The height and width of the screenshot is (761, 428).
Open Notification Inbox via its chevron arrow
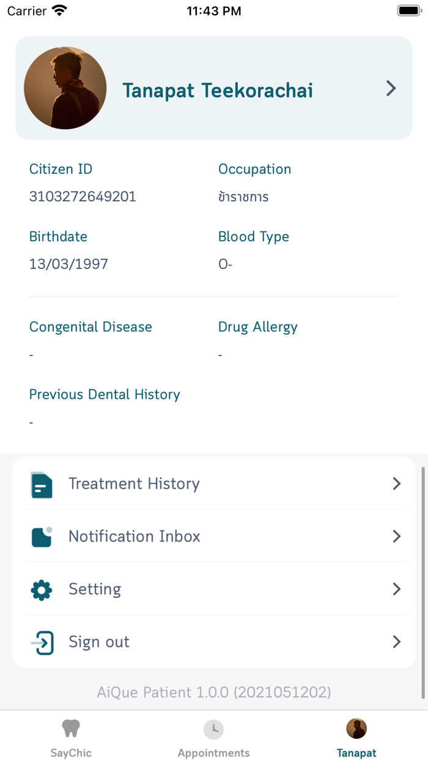tap(396, 536)
